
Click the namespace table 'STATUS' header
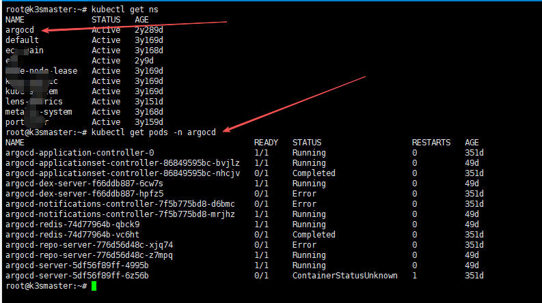106,20
